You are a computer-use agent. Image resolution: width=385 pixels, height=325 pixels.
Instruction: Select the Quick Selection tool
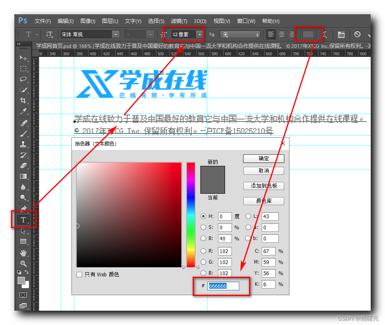coord(23,90)
